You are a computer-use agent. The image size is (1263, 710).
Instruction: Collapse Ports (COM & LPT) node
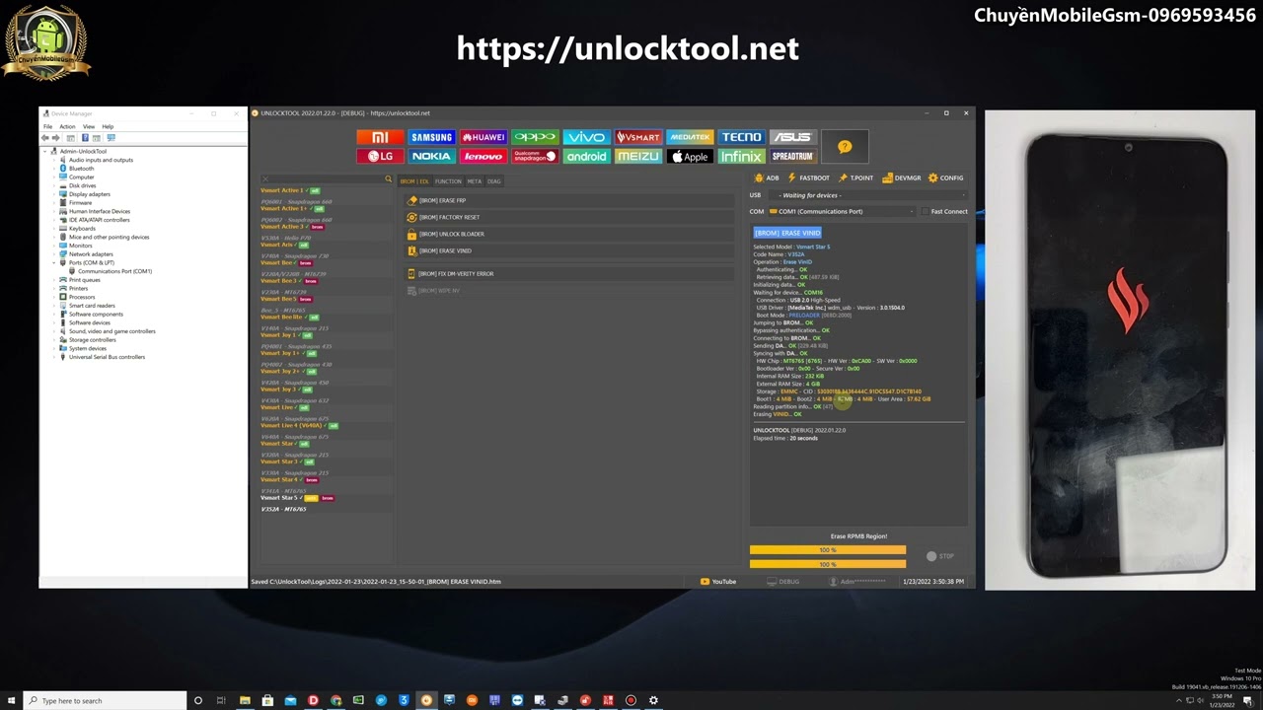[x=53, y=262]
